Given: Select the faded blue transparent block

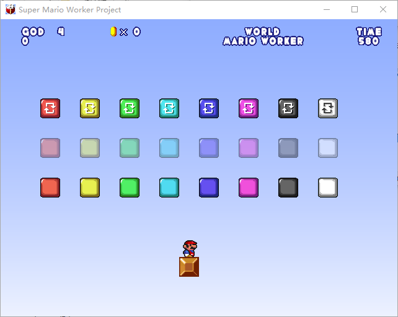Looking at the screenshot, I should click(x=209, y=148).
